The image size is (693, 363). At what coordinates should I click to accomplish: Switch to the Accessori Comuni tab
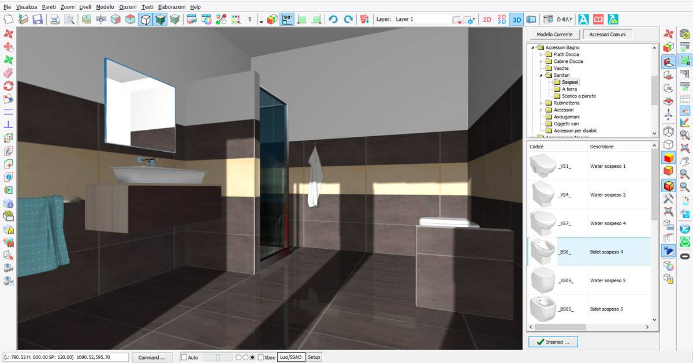click(608, 35)
